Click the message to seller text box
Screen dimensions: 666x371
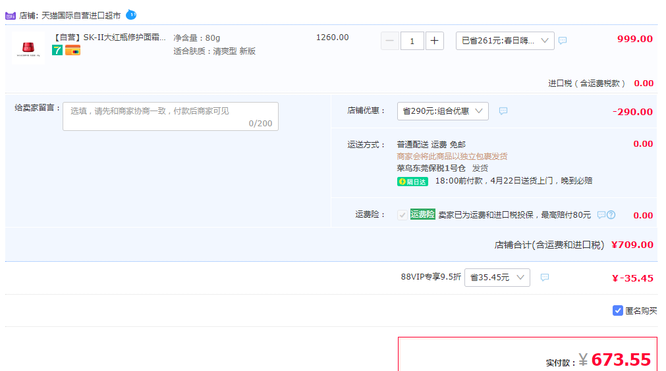pyautogui.click(x=171, y=116)
